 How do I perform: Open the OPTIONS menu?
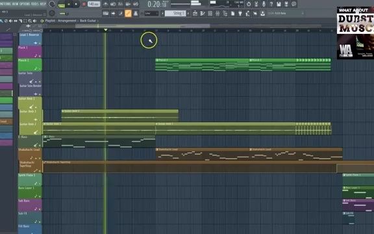25,4
